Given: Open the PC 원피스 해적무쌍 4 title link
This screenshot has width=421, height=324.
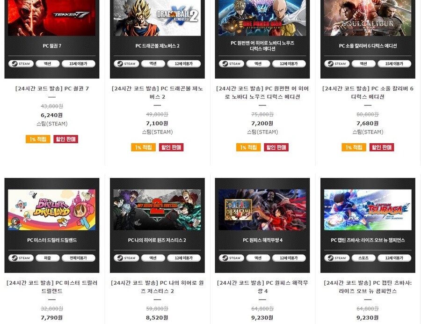Looking at the screenshot, I should (x=262, y=287).
